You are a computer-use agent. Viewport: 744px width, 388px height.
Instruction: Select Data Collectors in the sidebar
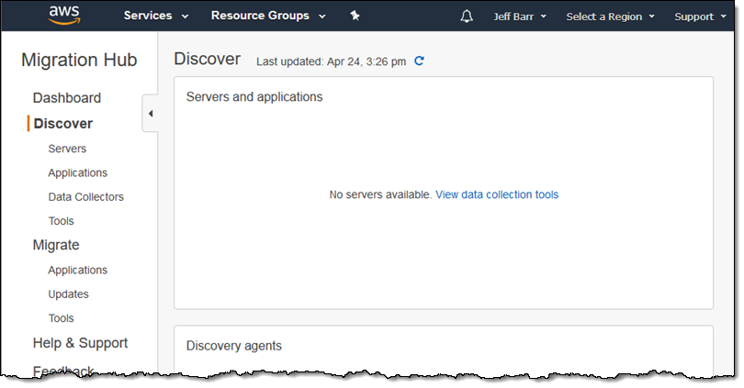click(x=85, y=197)
